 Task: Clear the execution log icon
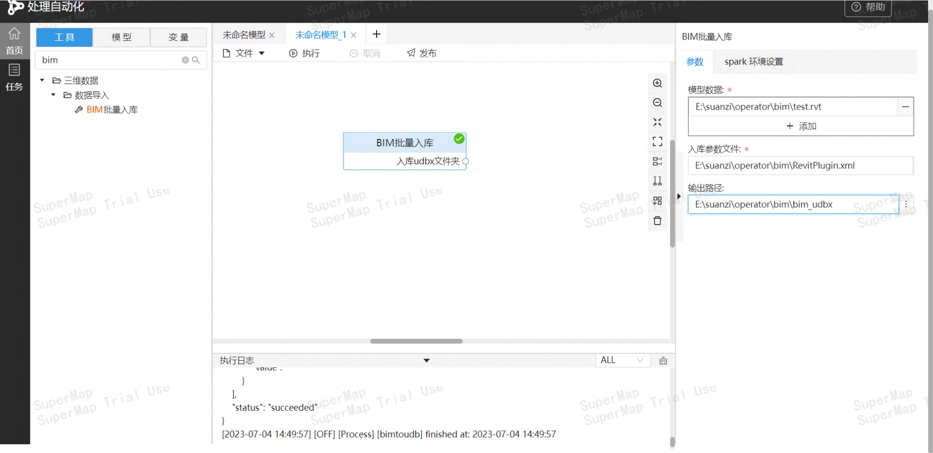tap(663, 361)
